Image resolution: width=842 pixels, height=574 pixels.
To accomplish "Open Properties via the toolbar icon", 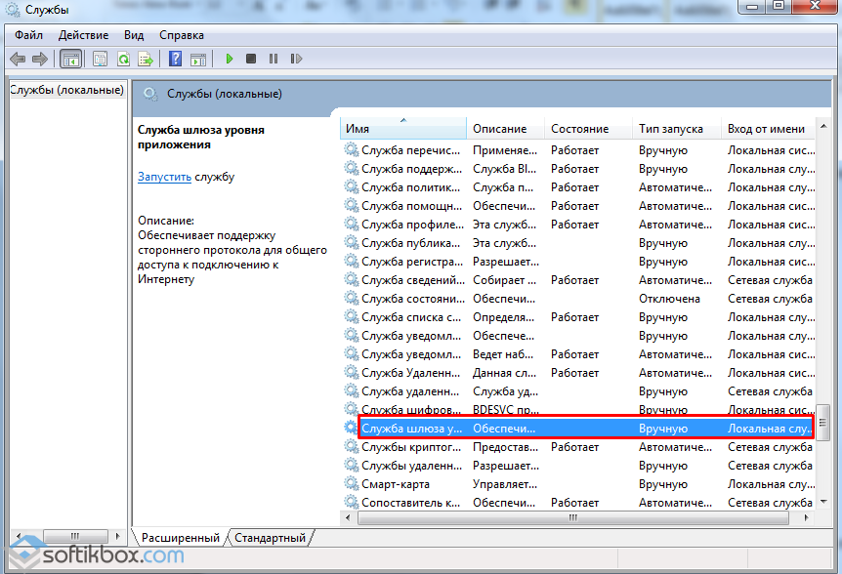I will tap(100, 60).
